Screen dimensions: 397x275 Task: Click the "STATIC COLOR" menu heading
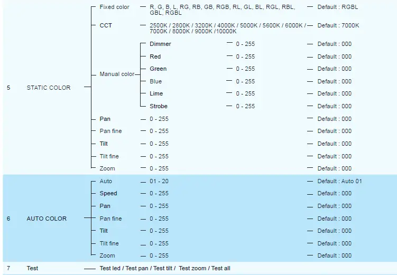[x=49, y=88]
